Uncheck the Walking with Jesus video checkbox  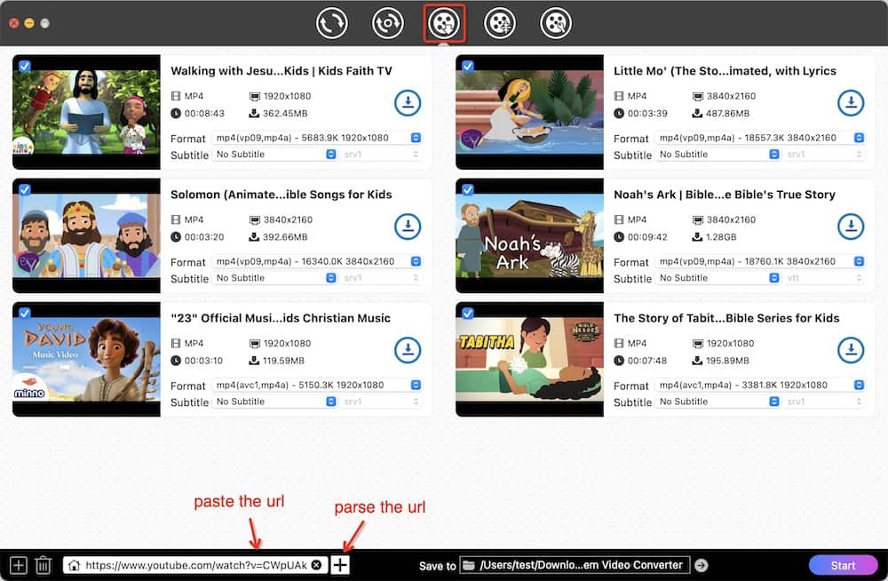point(24,66)
